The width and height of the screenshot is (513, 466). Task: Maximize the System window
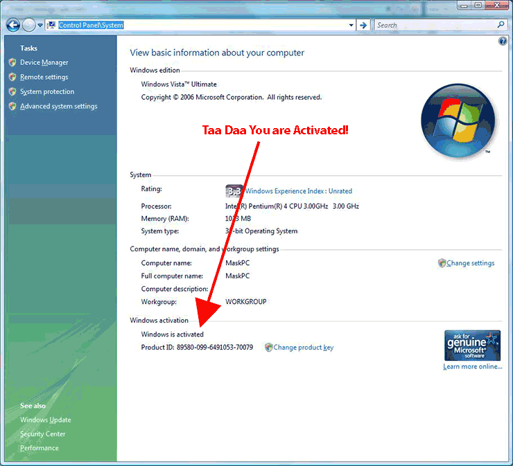click(x=478, y=6)
